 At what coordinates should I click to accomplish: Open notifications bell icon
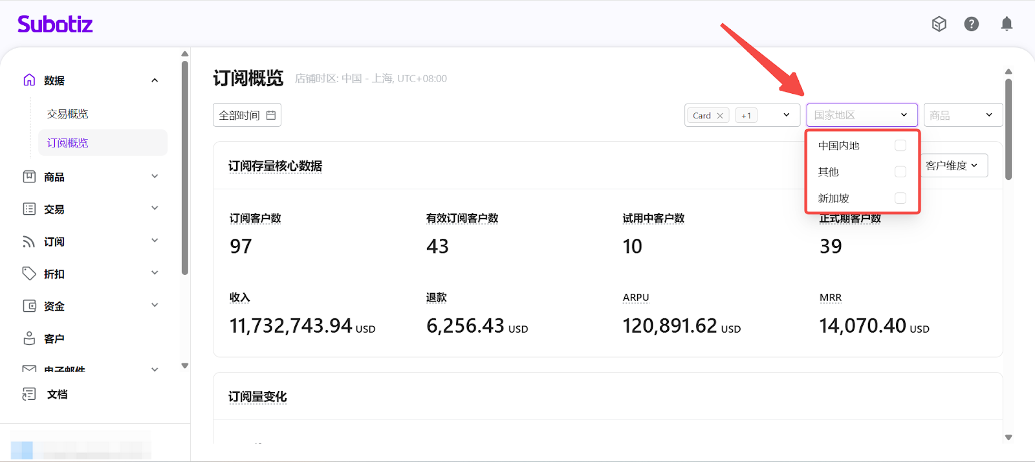1007,24
